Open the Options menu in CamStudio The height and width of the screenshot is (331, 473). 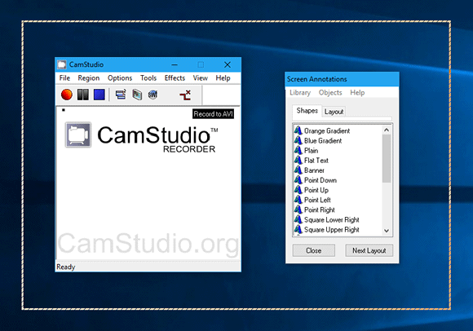pyautogui.click(x=120, y=78)
